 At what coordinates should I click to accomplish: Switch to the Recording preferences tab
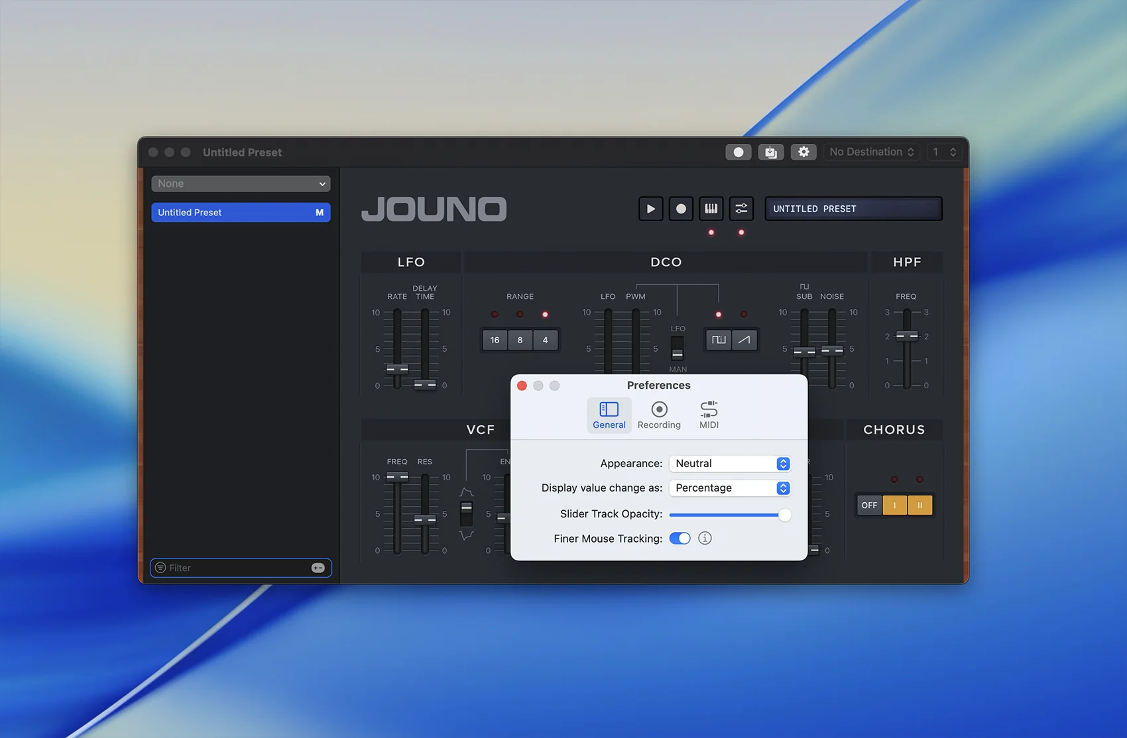[x=659, y=415]
